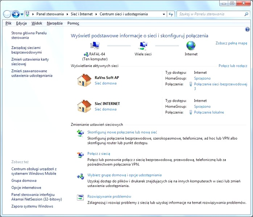Open Skonfiguruj nowe połączenie lub nową sieć
Image resolution: width=253 pixels, height=217 pixels.
point(122,132)
